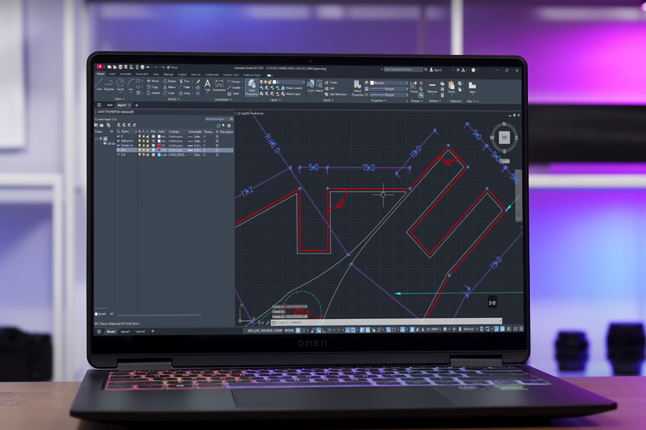Click Edit Attributes button
The image size is (646, 430).
336,94
